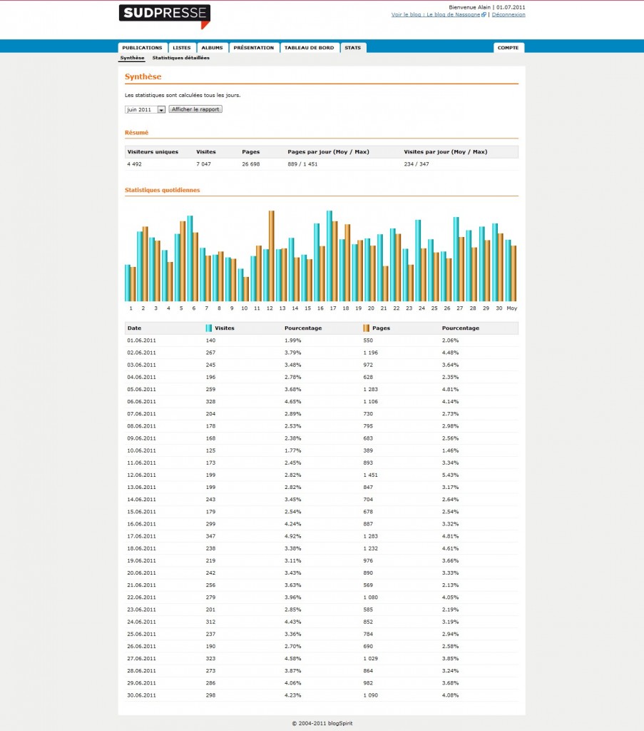Click the 4 492 unique visitors value

[134, 164]
